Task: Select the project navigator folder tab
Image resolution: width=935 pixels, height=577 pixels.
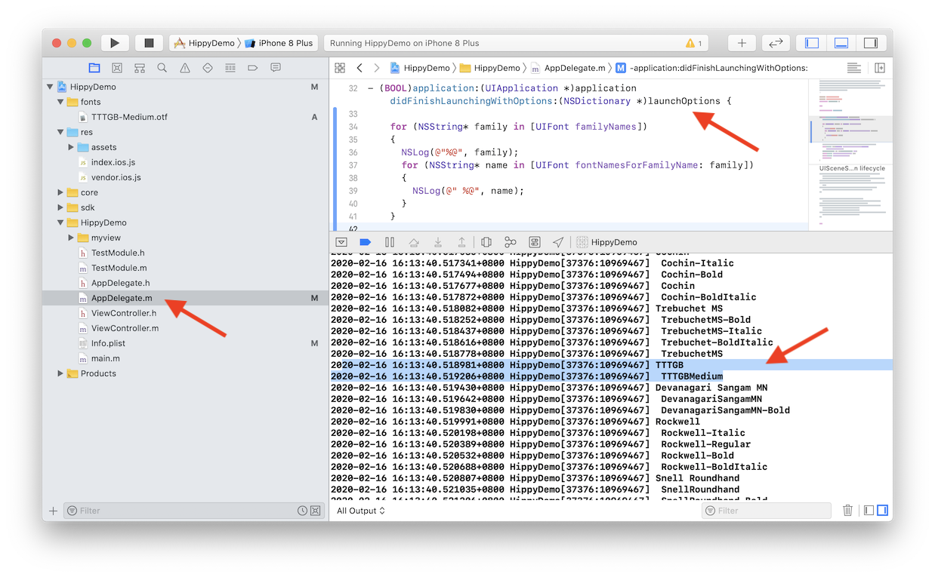Action: 94,68
